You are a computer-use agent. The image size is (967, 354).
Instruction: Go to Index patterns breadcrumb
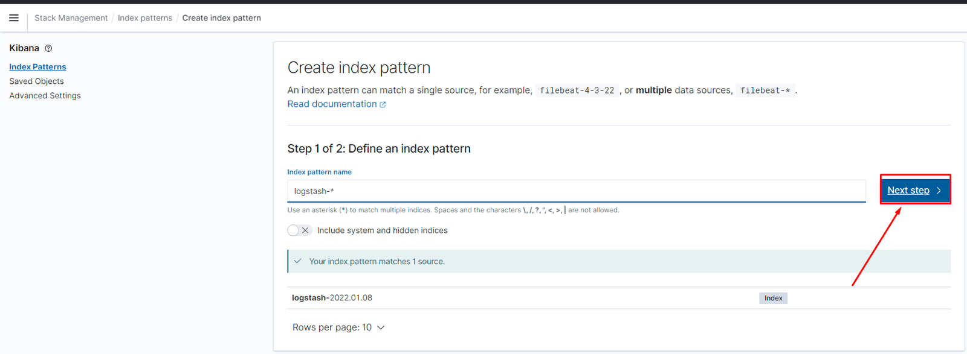[145, 18]
